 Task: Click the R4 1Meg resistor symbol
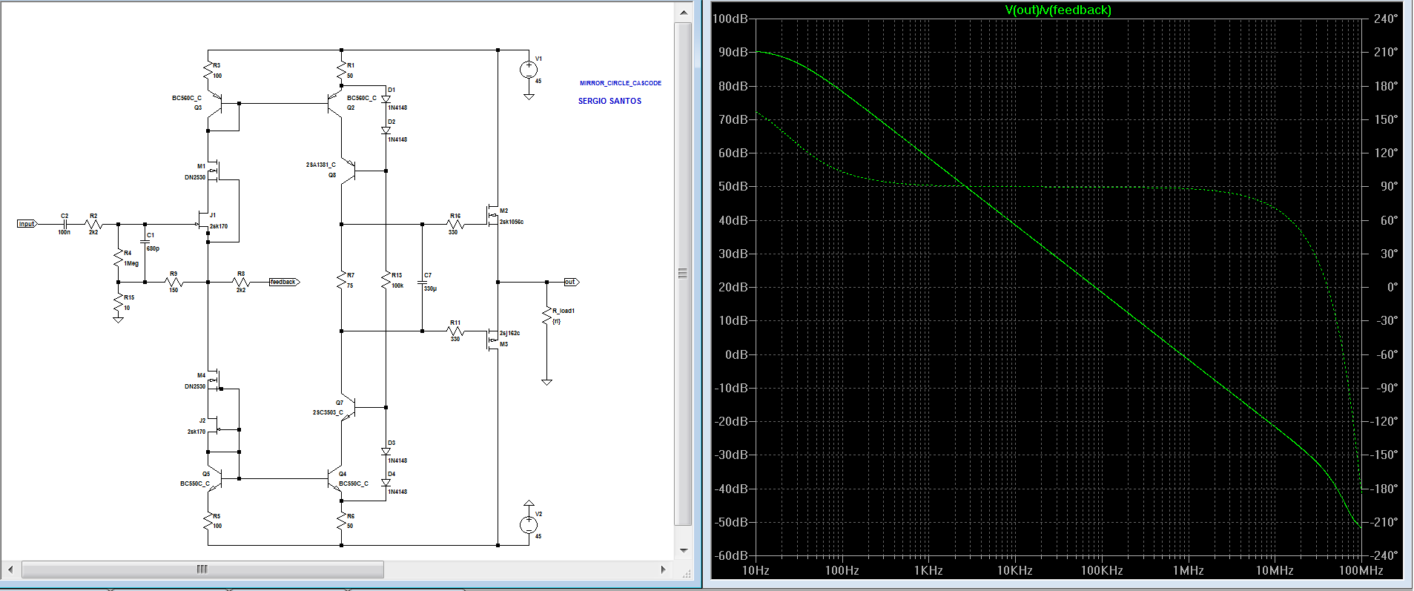click(118, 258)
